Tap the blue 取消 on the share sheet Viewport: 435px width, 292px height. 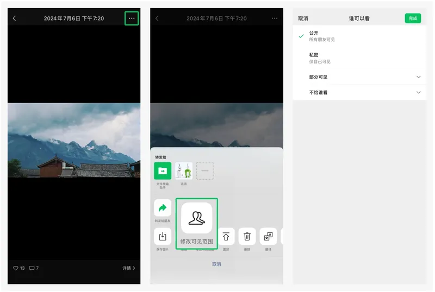point(216,264)
